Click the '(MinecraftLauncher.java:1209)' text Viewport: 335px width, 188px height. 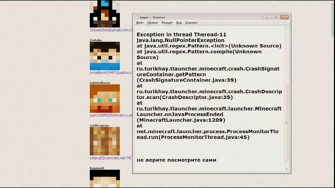coord(181,120)
